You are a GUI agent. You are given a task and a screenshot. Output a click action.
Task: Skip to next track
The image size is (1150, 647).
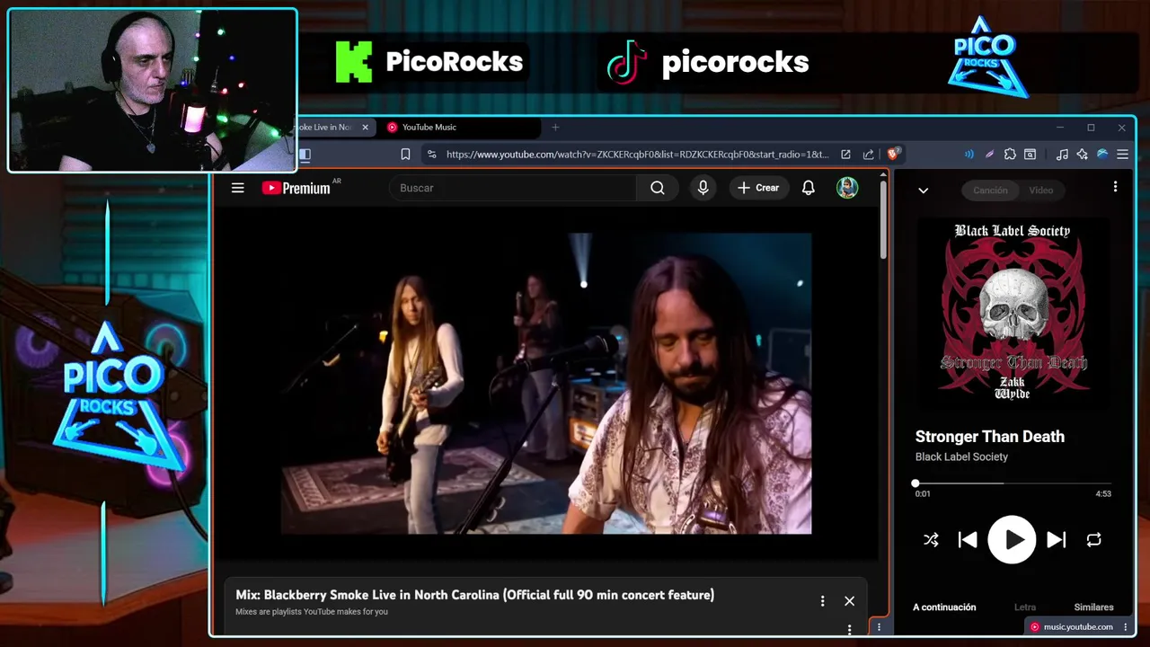[x=1057, y=540]
